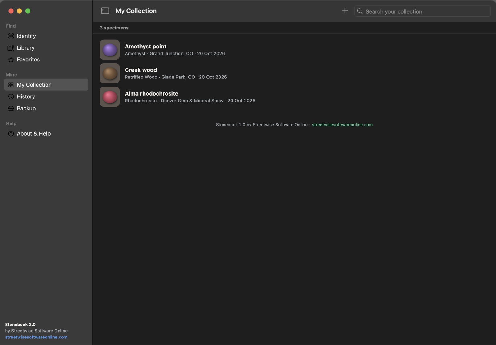Click the My Collection grid icon

coord(11,85)
